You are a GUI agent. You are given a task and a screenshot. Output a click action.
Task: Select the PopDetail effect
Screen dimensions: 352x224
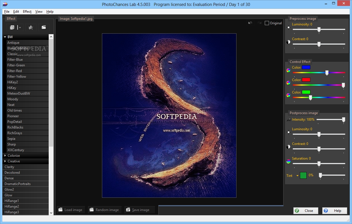27,122
